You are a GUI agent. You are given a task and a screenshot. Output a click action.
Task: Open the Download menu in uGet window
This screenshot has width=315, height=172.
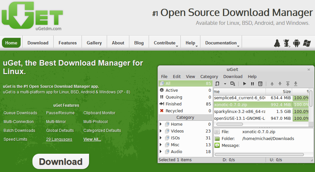pyautogui.click(x=233, y=76)
